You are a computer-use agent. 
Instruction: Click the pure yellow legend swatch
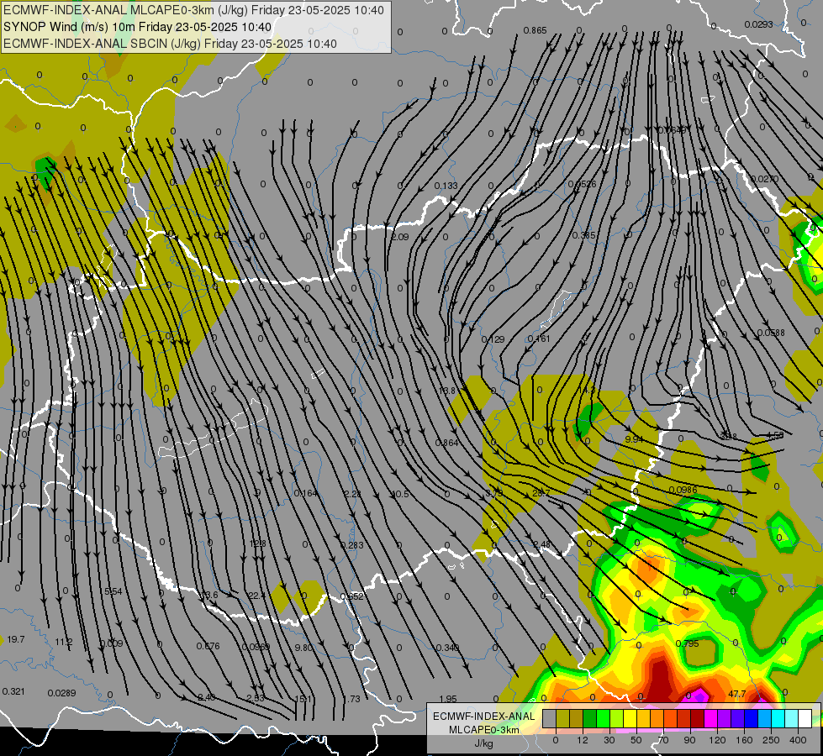click(630, 718)
